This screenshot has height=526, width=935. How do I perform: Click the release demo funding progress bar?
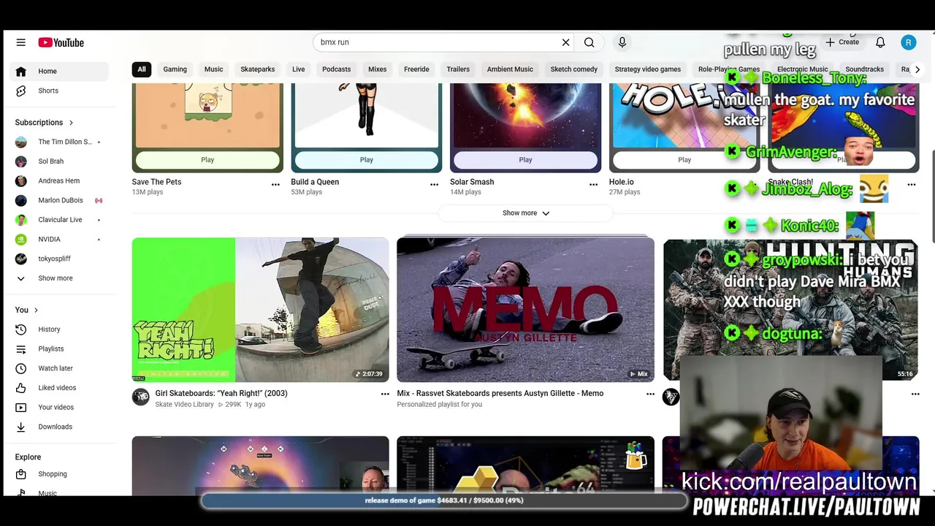(444, 500)
